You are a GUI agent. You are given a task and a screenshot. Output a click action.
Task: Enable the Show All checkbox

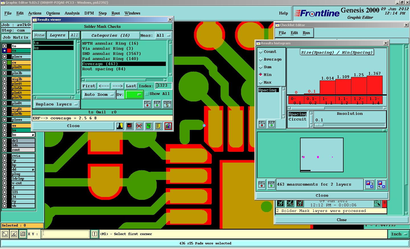coord(147,94)
